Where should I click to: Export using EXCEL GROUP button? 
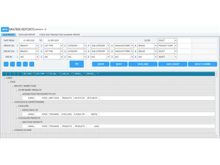(x=173, y=64)
